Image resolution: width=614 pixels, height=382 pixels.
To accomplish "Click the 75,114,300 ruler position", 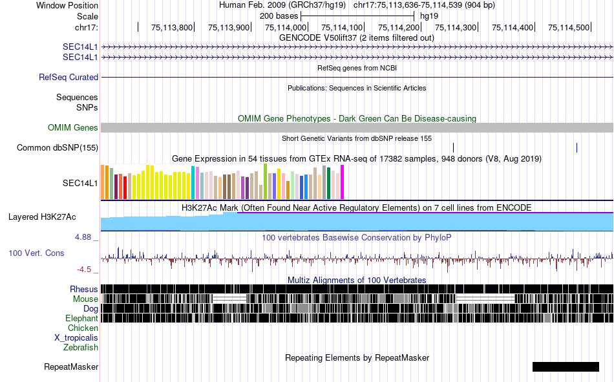I will pyautogui.click(x=456, y=27).
